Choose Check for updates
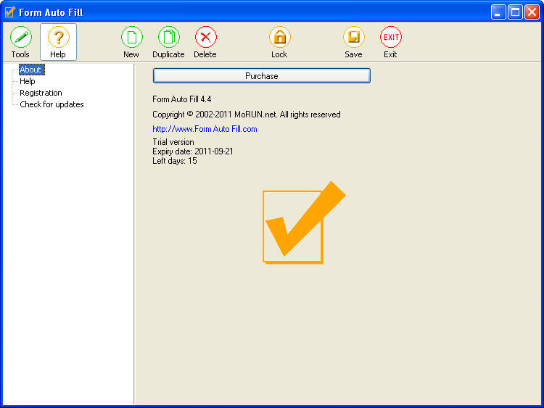The width and height of the screenshot is (544, 408). click(51, 104)
